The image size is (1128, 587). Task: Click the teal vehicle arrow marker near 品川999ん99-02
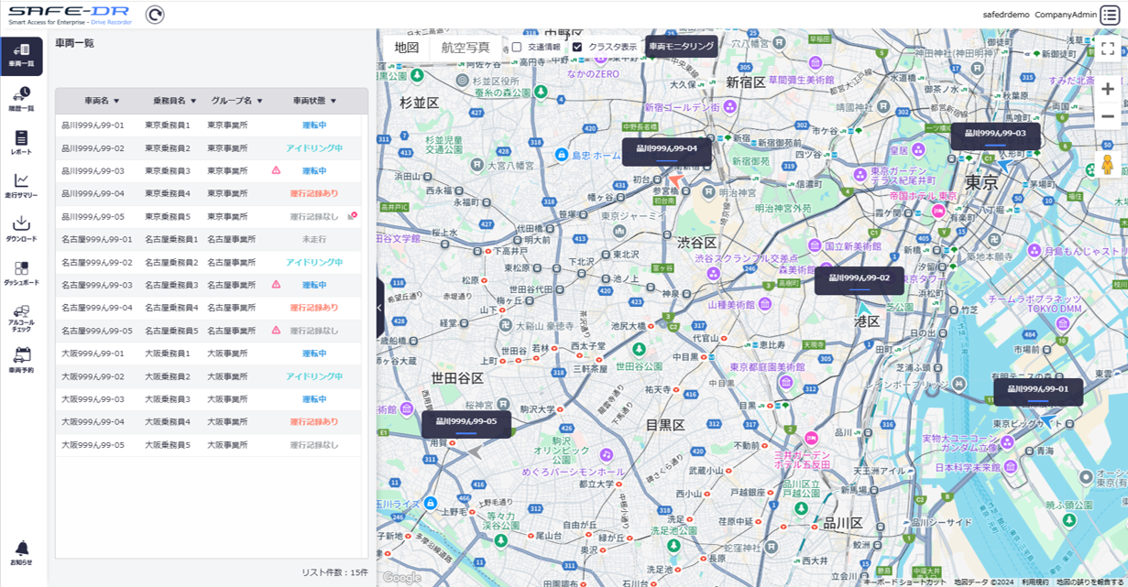[x=864, y=309]
